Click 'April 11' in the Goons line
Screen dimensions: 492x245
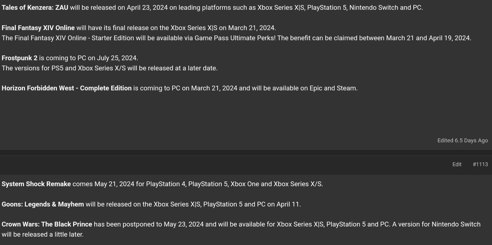[288, 204]
